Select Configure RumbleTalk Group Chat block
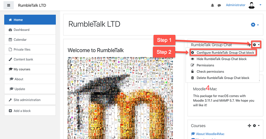The width and height of the screenshot is (266, 139). [x=223, y=53]
